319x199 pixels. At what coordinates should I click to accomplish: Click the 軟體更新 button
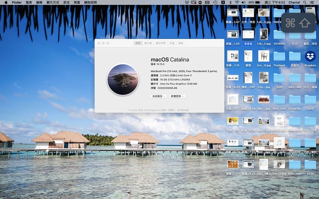pyautogui.click(x=177, y=96)
